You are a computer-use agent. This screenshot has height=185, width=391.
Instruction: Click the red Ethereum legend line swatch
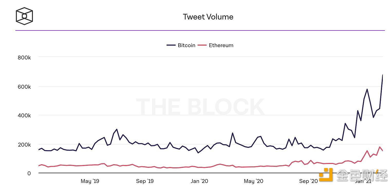pos(202,45)
